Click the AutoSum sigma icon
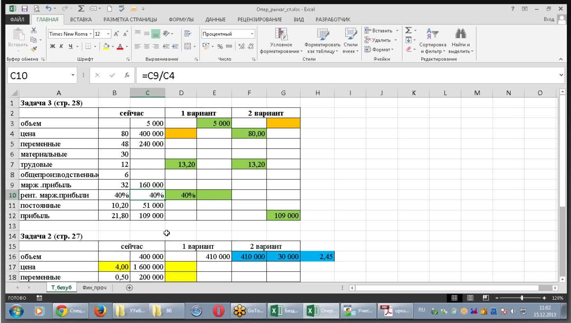Image resolution: width=571 pixels, height=323 pixels. click(x=408, y=31)
